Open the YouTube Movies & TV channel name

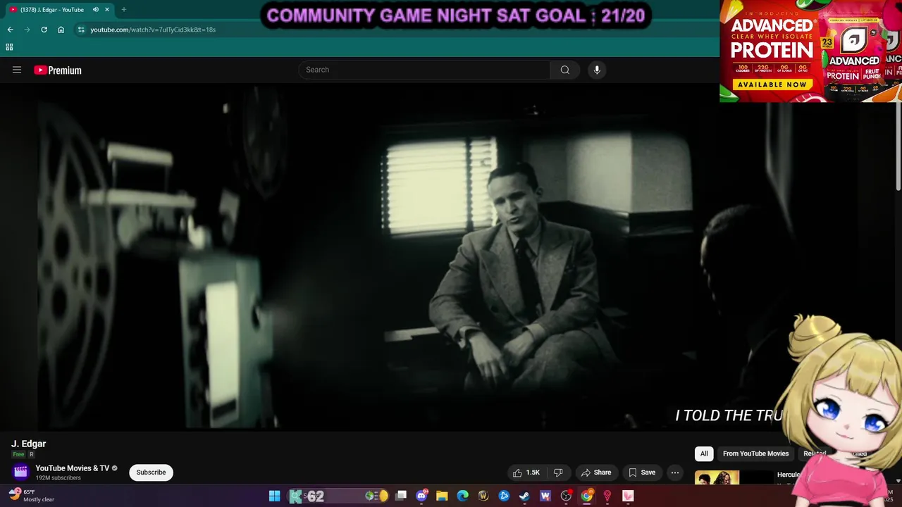click(73, 468)
